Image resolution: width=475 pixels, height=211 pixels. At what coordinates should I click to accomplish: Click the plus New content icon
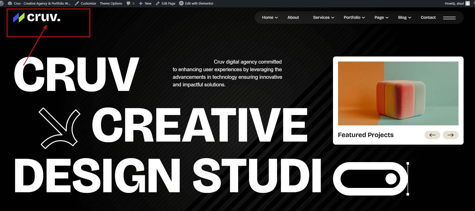tap(141, 3)
